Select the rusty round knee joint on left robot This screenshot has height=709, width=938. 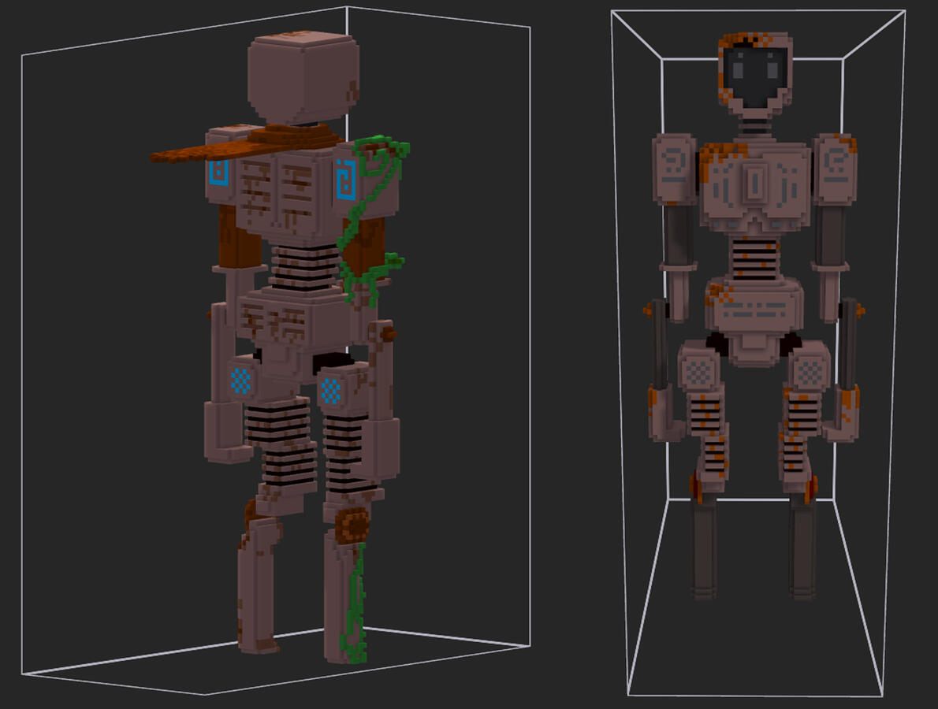(x=352, y=525)
